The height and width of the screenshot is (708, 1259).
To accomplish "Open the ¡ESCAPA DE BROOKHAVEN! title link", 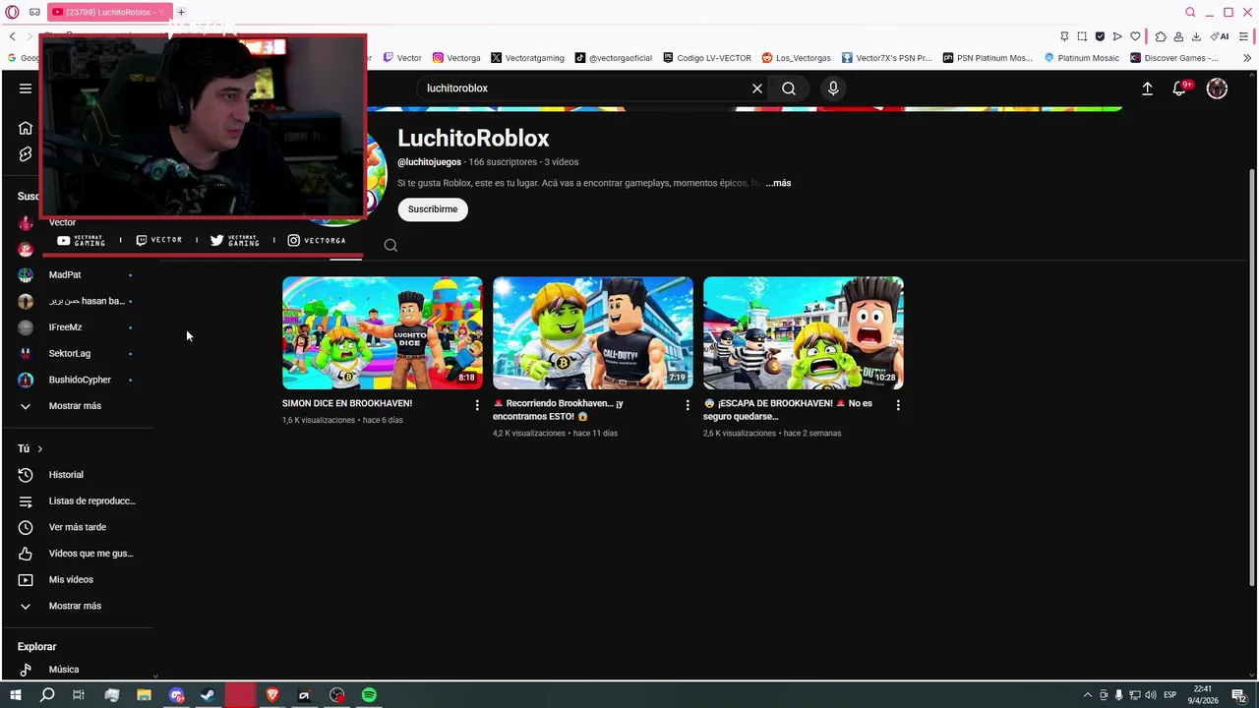I will click(788, 409).
